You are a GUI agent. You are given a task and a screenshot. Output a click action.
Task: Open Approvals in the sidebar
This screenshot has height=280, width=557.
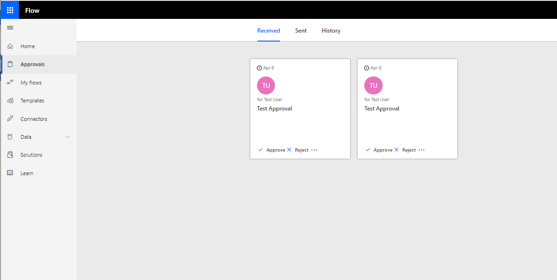pyautogui.click(x=38, y=64)
